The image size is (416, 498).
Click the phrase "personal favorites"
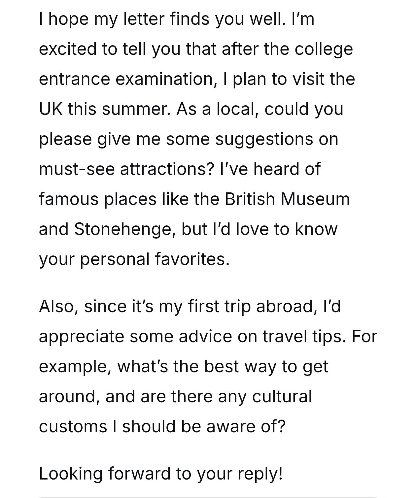click(x=154, y=259)
